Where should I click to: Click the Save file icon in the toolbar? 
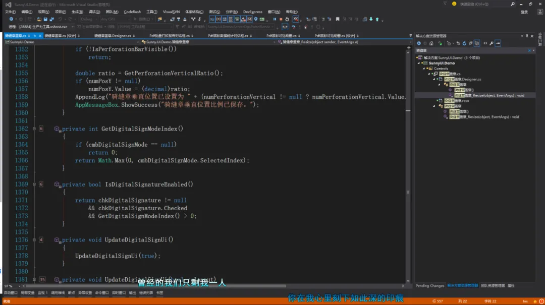(x=45, y=19)
